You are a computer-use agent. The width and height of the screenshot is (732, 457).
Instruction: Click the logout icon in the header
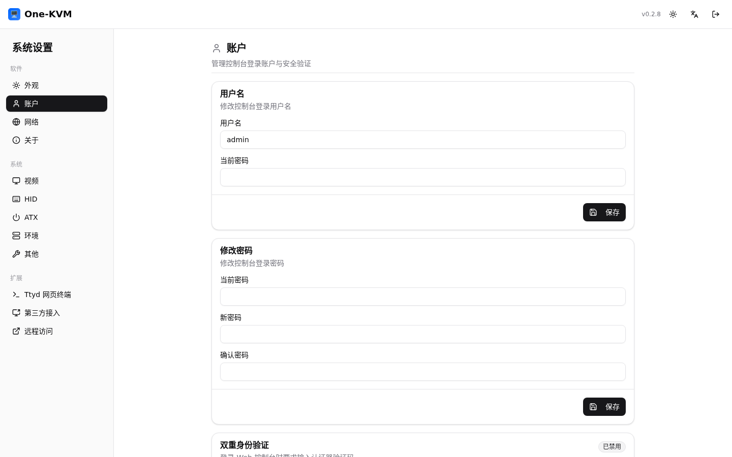[x=716, y=14]
